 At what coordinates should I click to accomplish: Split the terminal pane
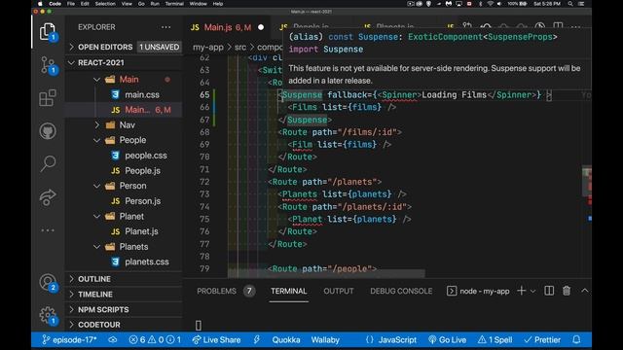pyautogui.click(x=549, y=291)
